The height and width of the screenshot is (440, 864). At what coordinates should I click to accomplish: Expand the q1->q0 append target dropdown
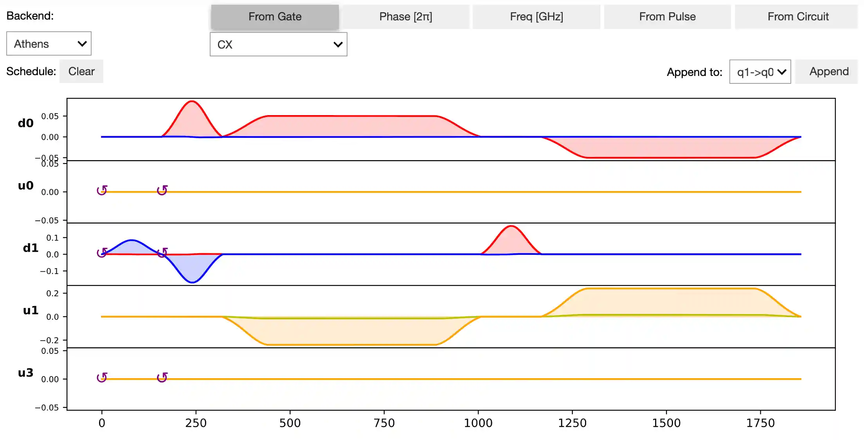[x=760, y=72]
